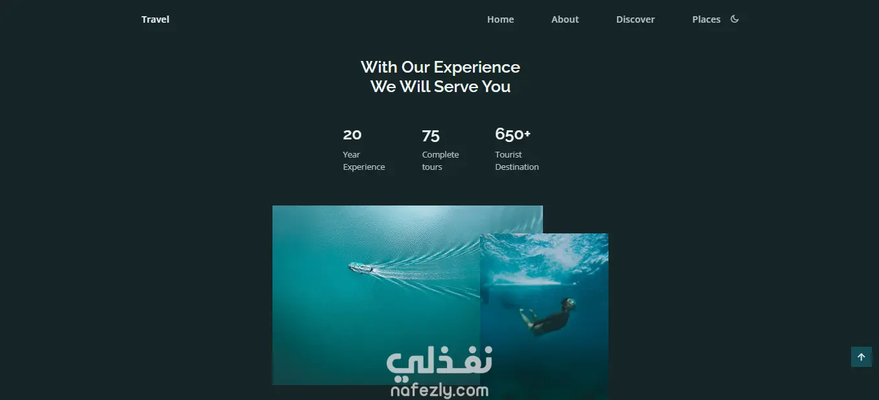Go to the About section
The image size is (879, 400).
(565, 19)
